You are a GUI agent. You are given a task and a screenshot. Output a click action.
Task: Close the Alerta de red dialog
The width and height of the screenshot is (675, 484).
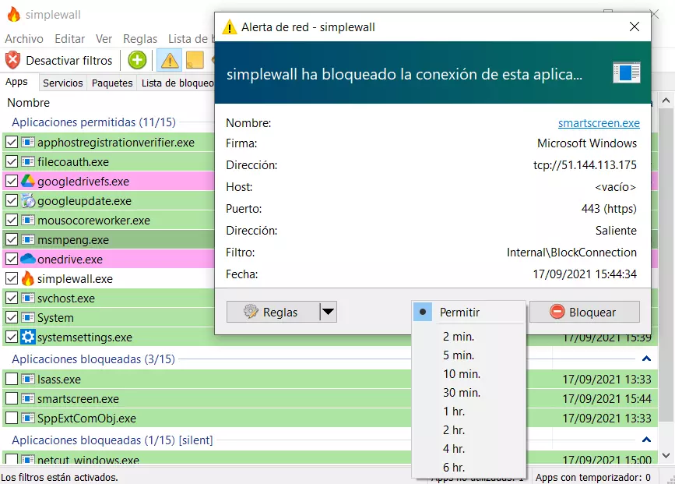(x=634, y=26)
